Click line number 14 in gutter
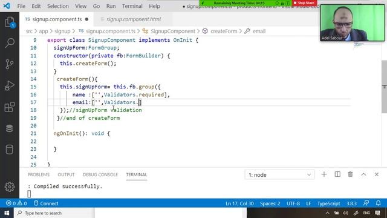387x218 pixels. pyautogui.click(x=33, y=79)
